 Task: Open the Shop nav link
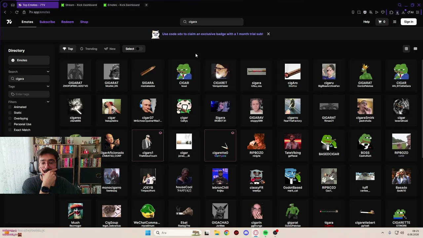(x=84, y=22)
